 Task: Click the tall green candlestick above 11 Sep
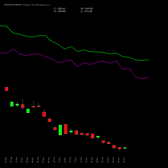click(60, 130)
